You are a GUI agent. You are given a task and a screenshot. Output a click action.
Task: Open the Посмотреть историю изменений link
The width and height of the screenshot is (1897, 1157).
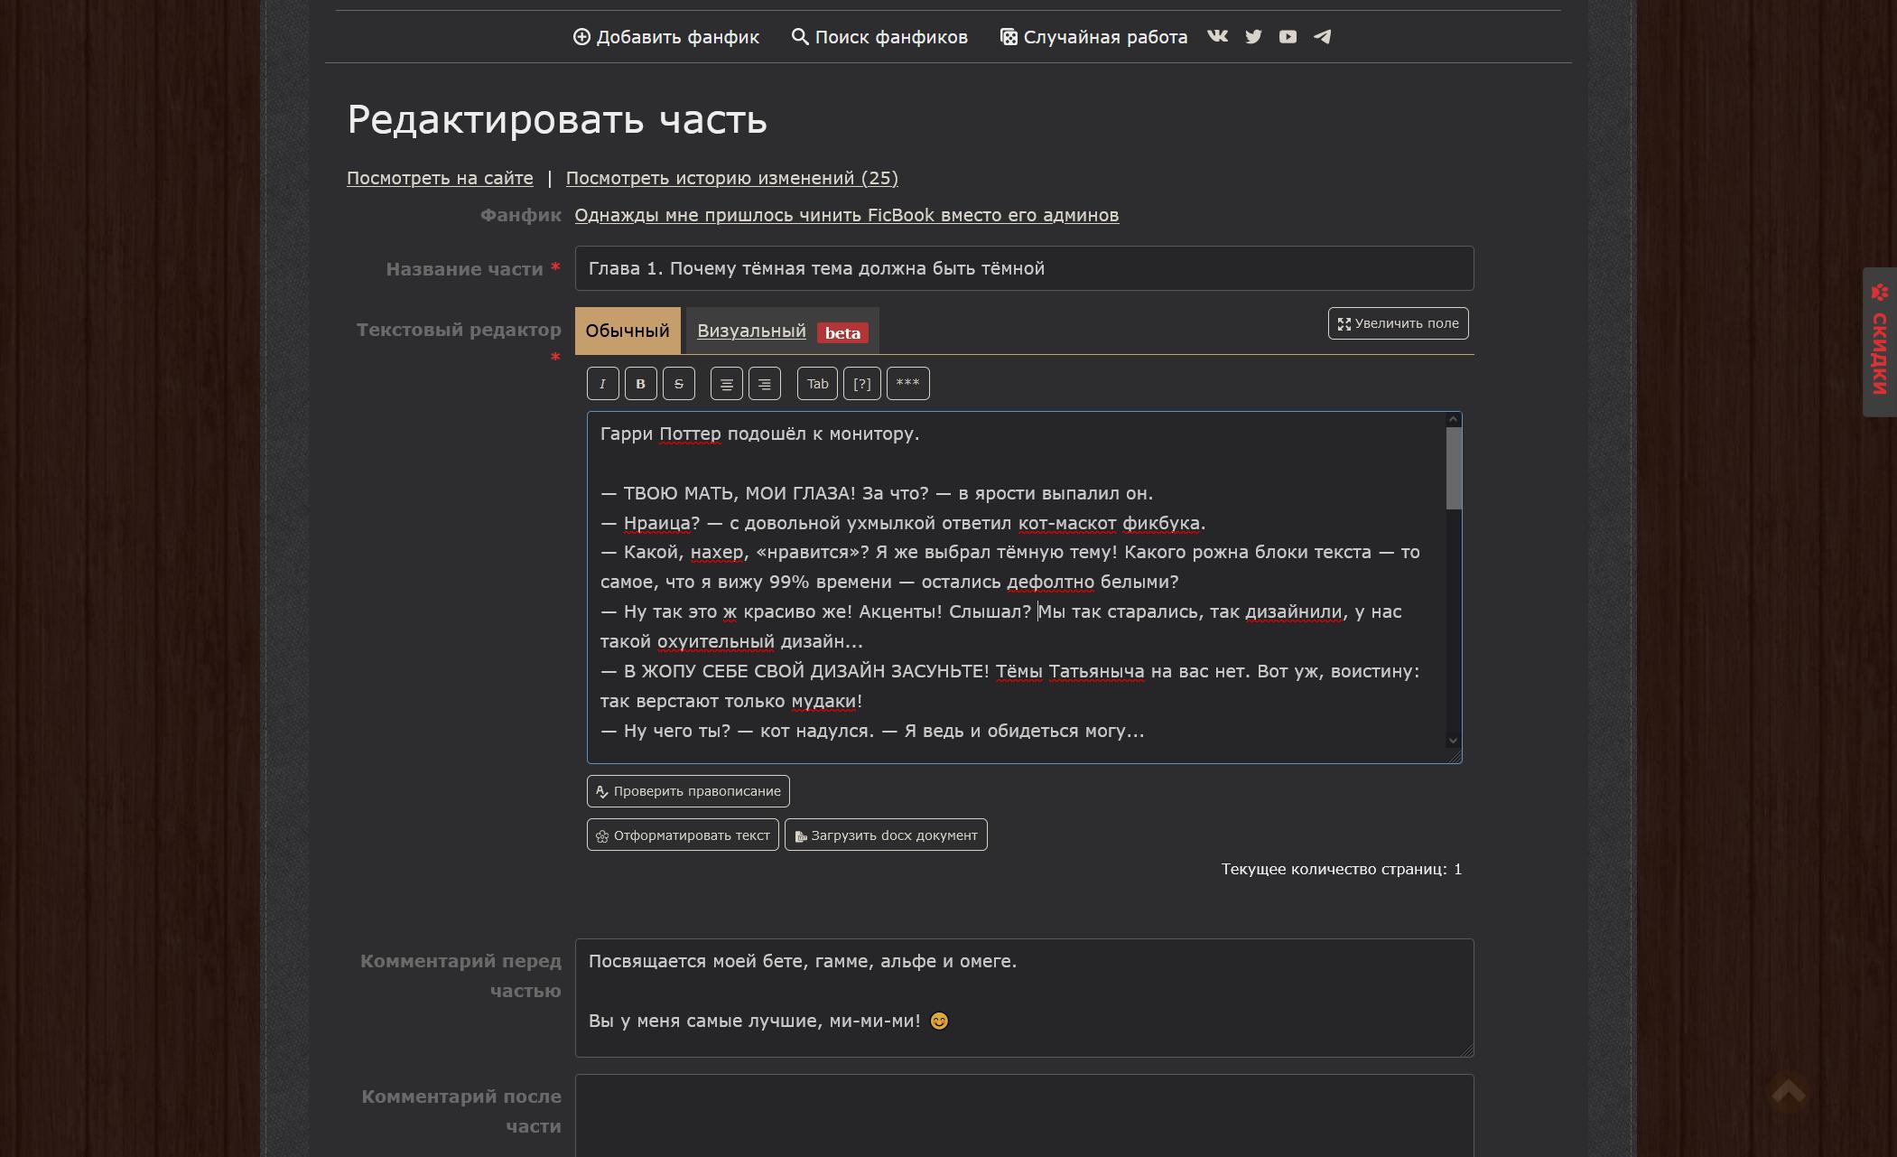click(731, 178)
